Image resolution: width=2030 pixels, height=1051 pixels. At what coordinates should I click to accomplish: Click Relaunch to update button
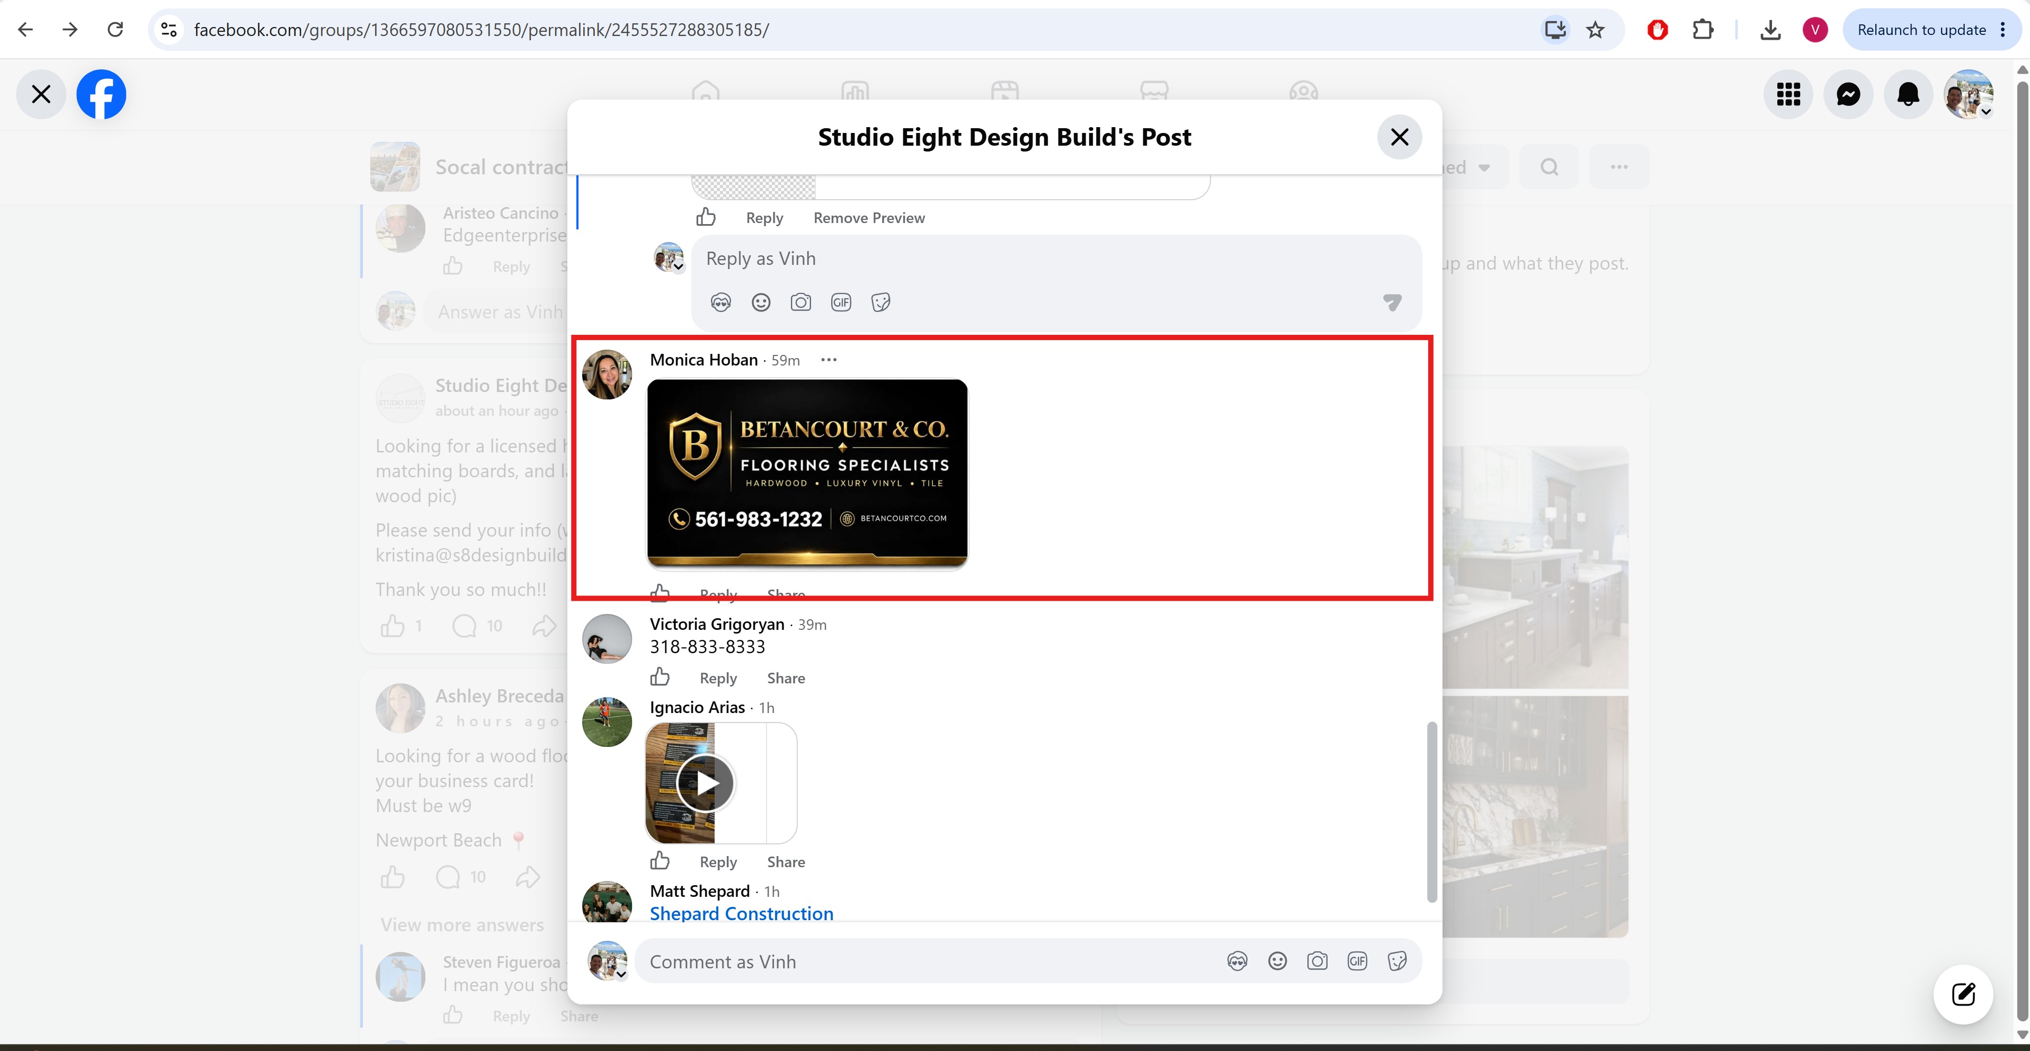pyautogui.click(x=1921, y=30)
